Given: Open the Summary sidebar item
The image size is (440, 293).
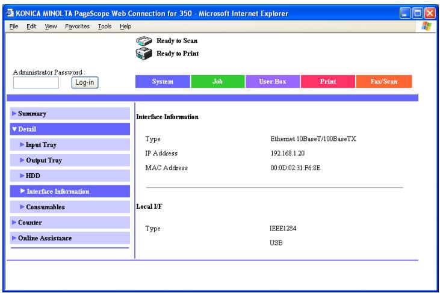Looking at the screenshot, I should (x=70, y=114).
